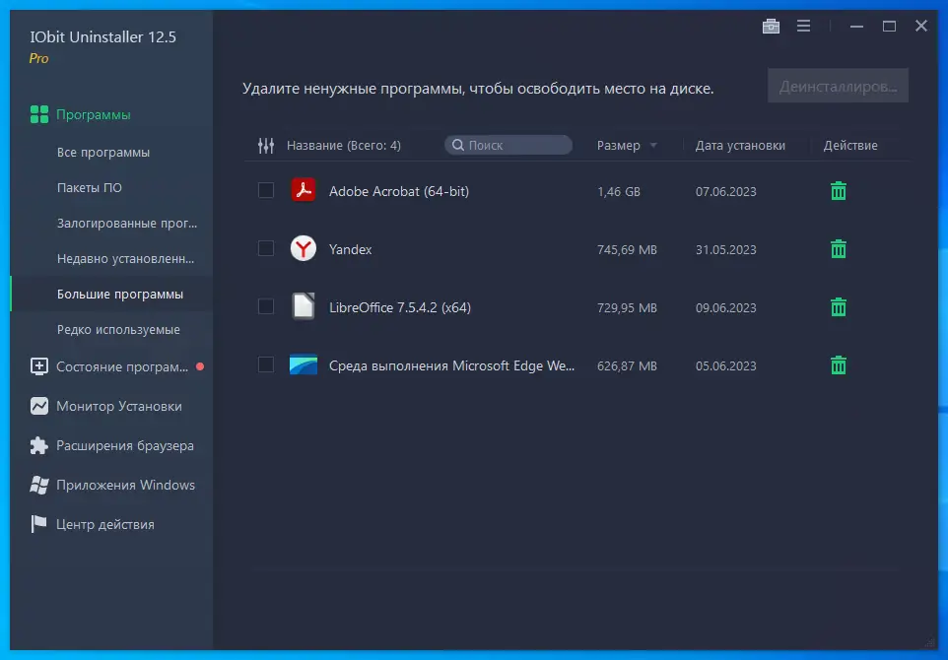The width and height of the screenshot is (948, 660).
Task: Open the Пакеты ПО section
Action: point(90,188)
